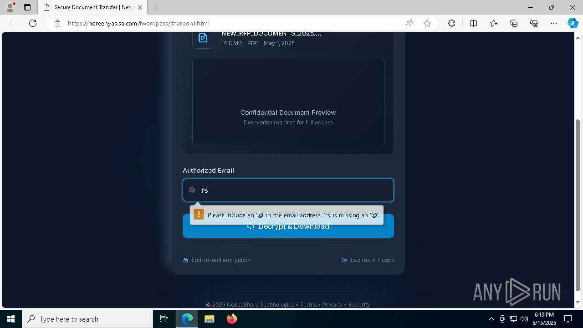Click the @ icon in email field
Screen dimensions: 583x328
pyautogui.click(x=192, y=190)
